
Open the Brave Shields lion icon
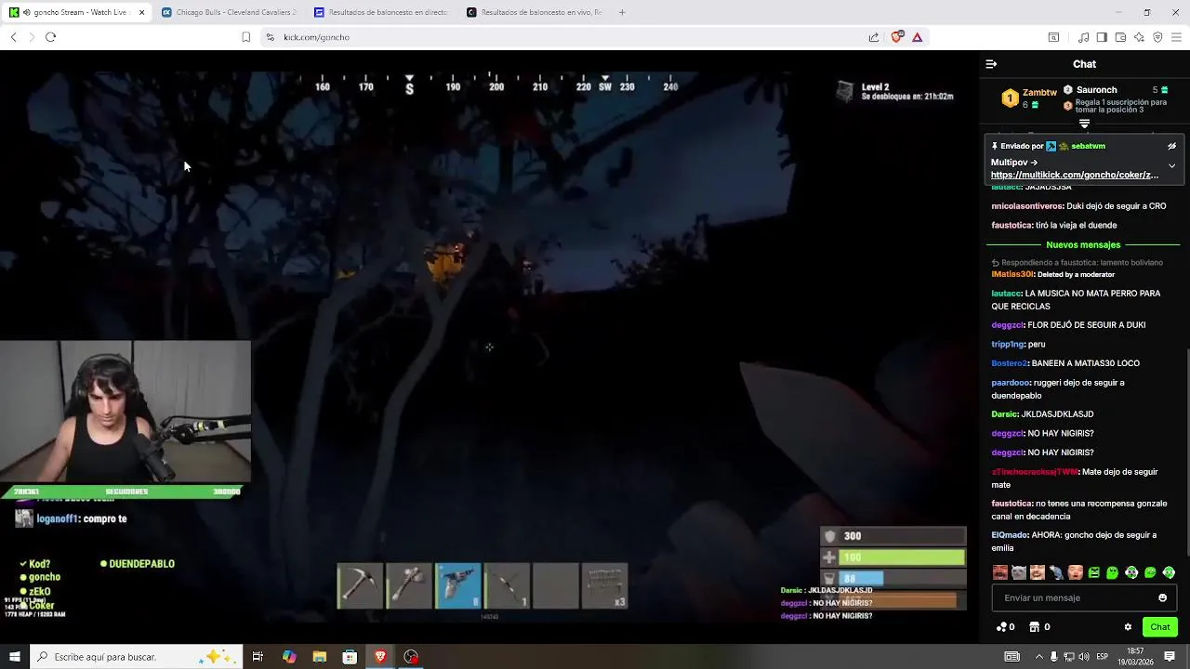pos(896,37)
